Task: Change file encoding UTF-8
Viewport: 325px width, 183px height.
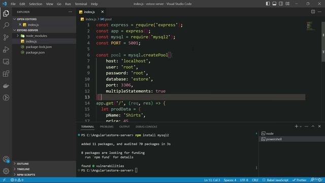Action: (x=244, y=180)
